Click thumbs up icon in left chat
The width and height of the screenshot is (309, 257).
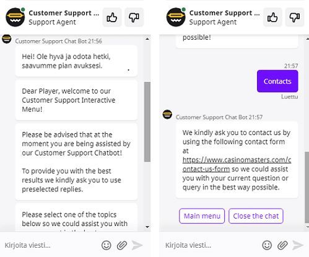tap(111, 17)
